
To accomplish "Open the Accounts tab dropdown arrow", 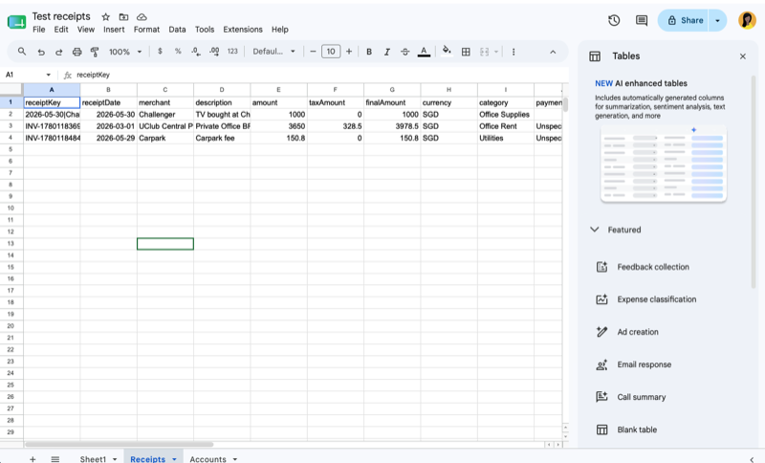I will pyautogui.click(x=234, y=459).
